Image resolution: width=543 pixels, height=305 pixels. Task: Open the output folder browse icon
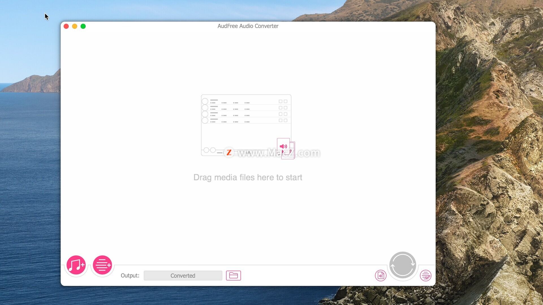[x=233, y=276]
